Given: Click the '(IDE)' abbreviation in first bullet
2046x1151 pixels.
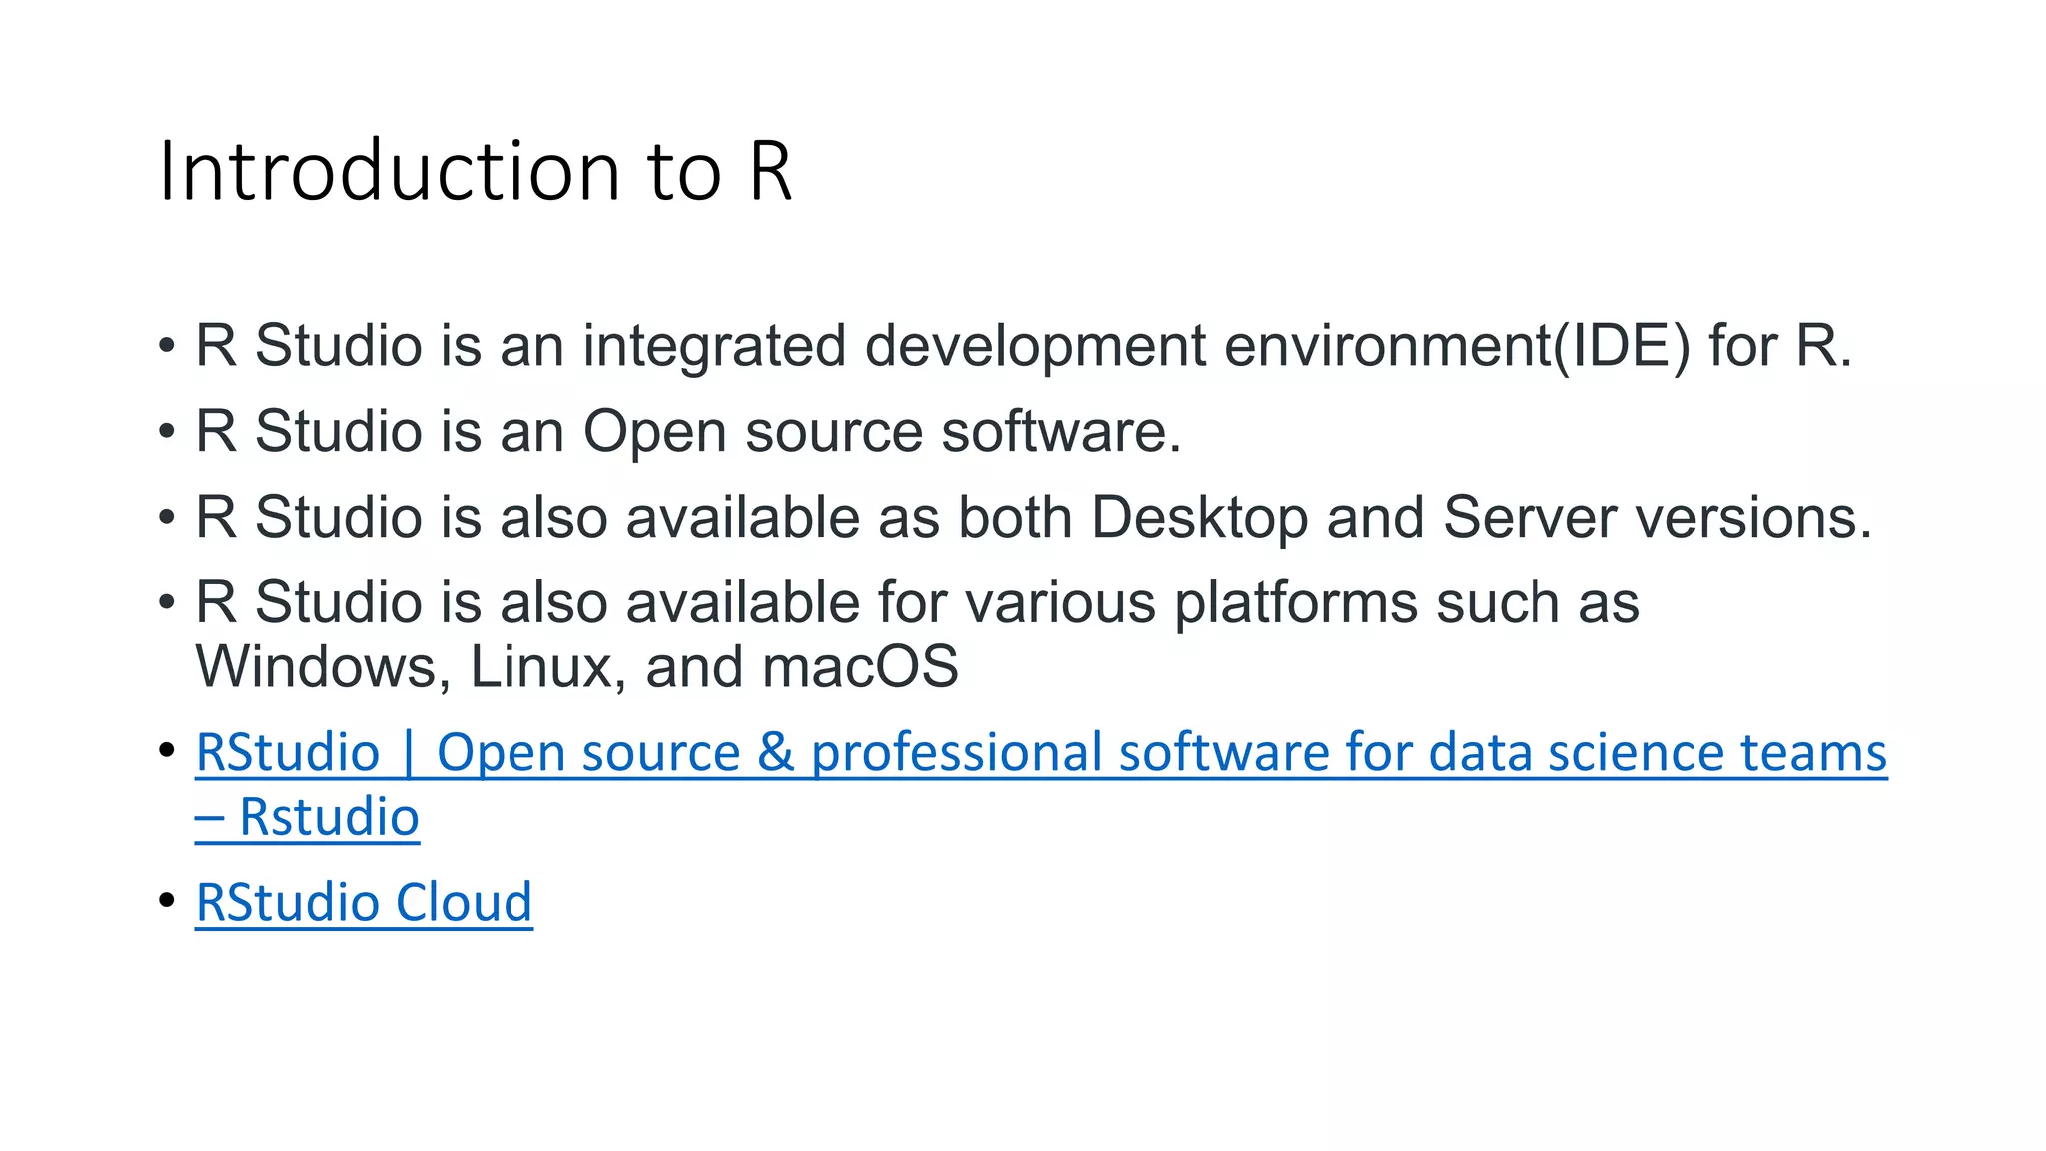Looking at the screenshot, I should click(x=1621, y=346).
